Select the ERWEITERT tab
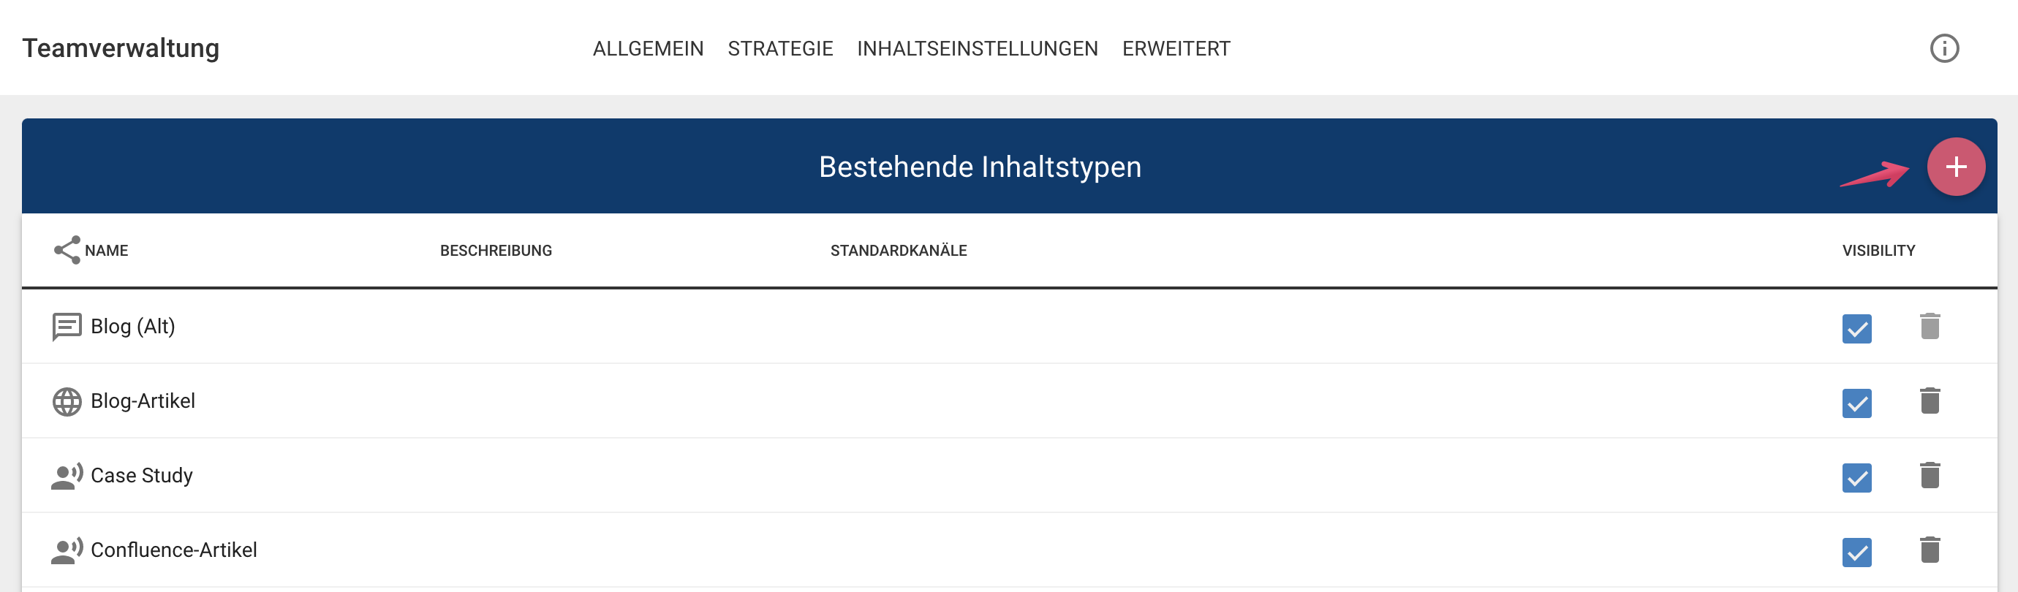2018x592 pixels. [1176, 48]
